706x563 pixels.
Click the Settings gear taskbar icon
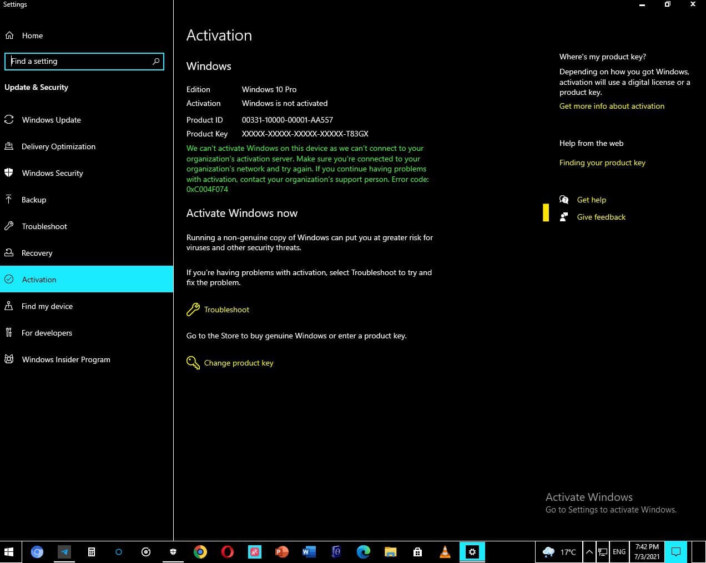coord(472,552)
